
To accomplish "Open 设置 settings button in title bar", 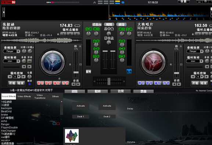I will (183, 1).
